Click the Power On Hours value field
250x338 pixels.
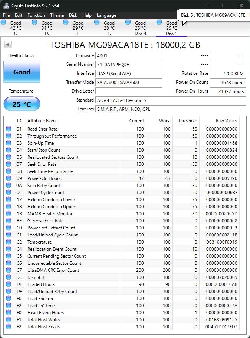[x=228, y=91]
